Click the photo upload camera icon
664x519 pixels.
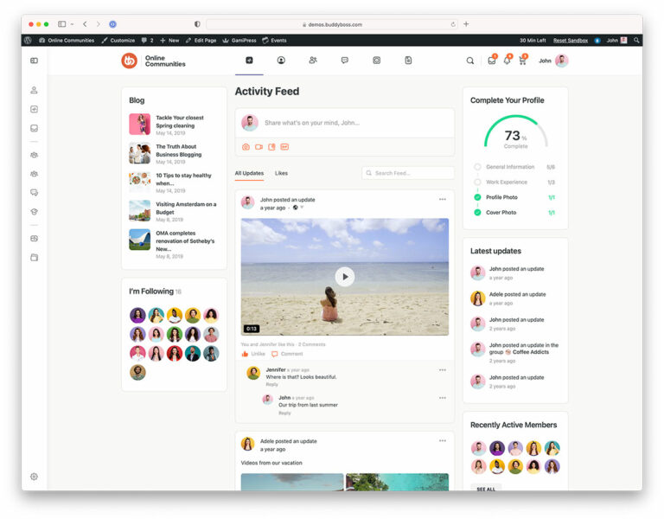pos(246,147)
